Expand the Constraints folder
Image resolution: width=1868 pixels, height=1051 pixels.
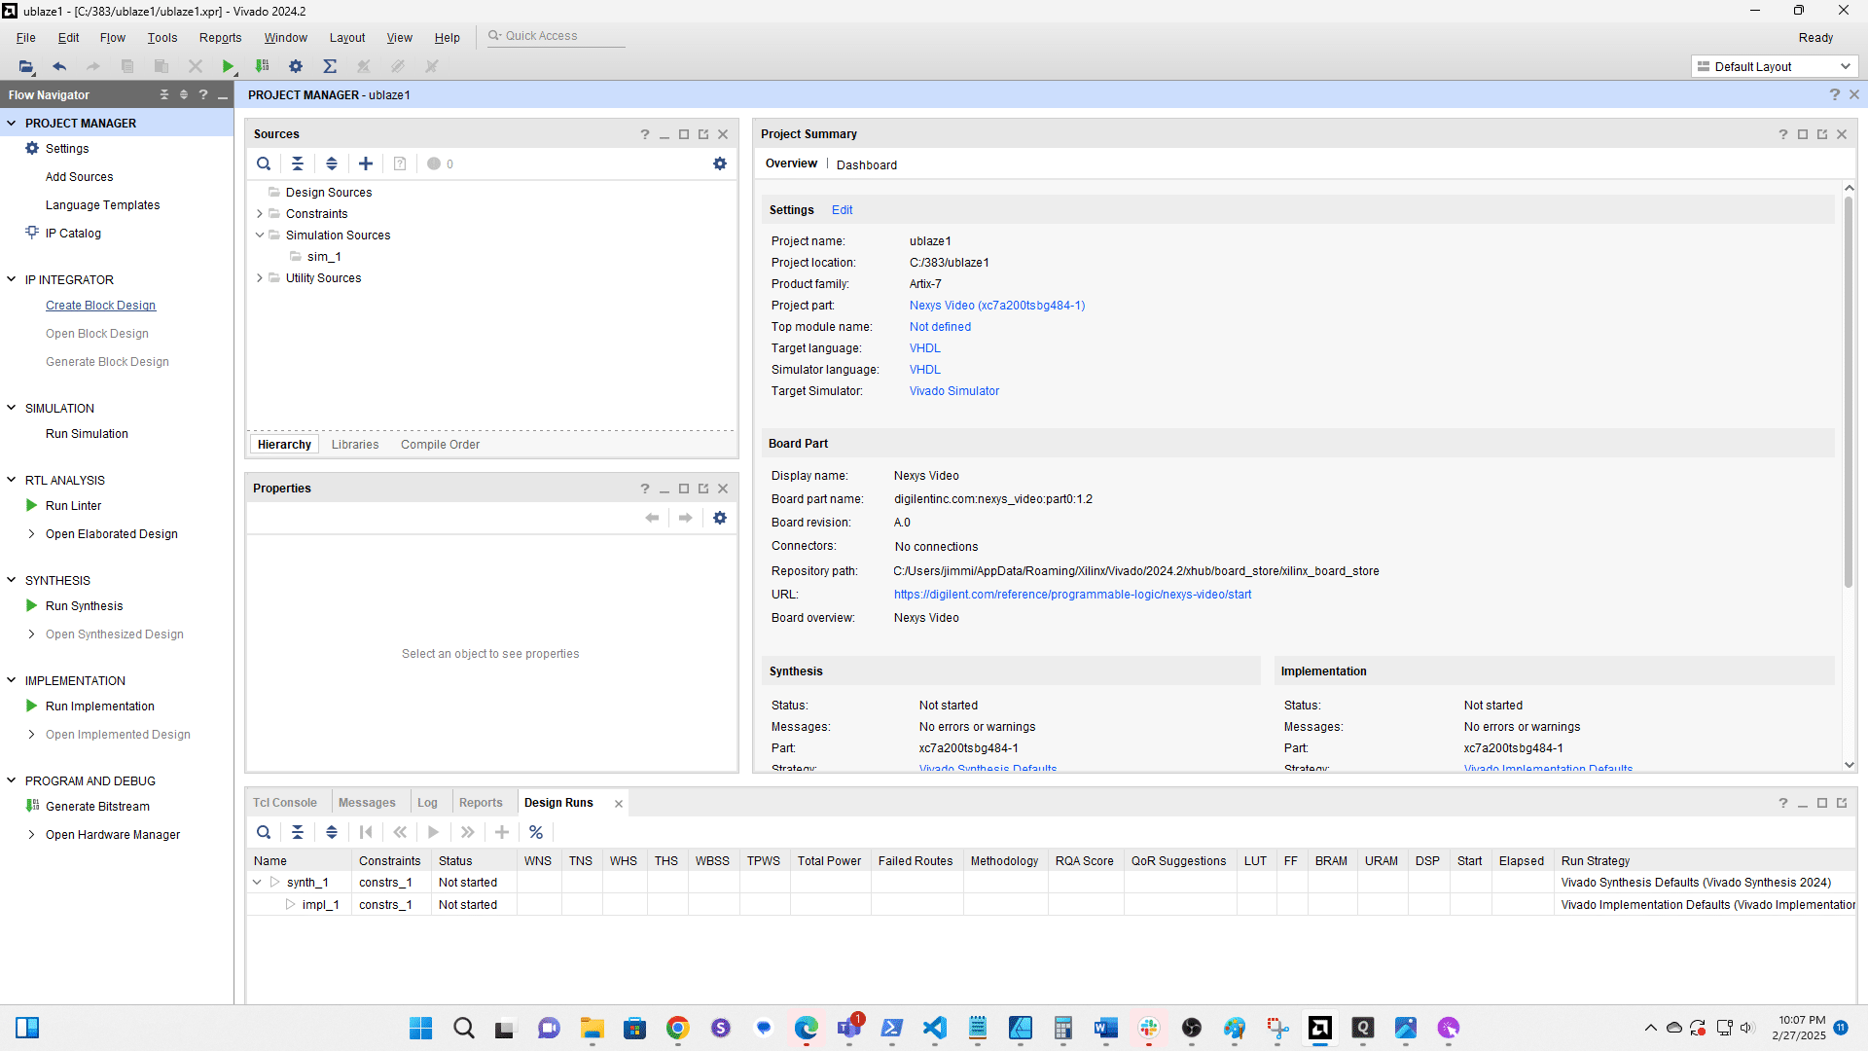260,214
